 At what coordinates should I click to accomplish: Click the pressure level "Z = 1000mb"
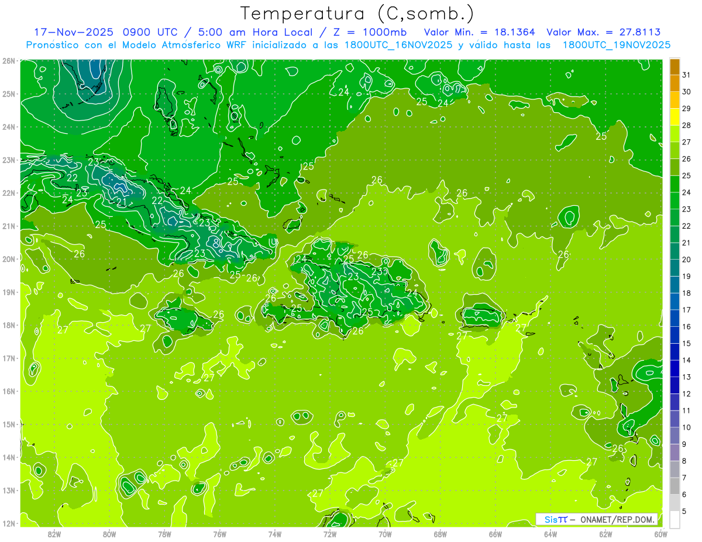coord(370,32)
